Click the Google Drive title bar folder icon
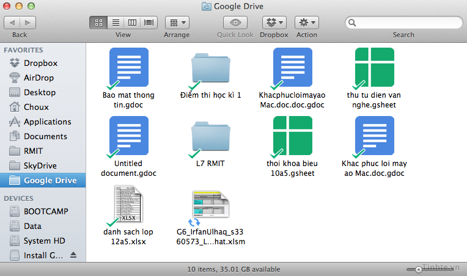Viewport: 467px width, 276px height. pos(207,6)
